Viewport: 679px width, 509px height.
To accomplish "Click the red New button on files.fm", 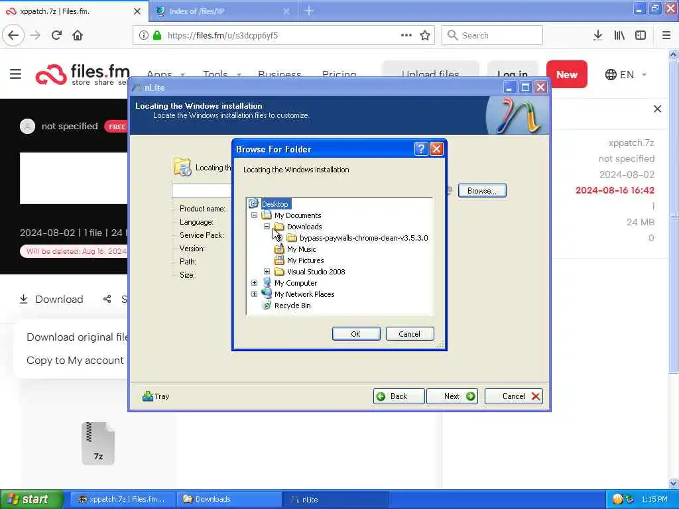I will point(567,74).
